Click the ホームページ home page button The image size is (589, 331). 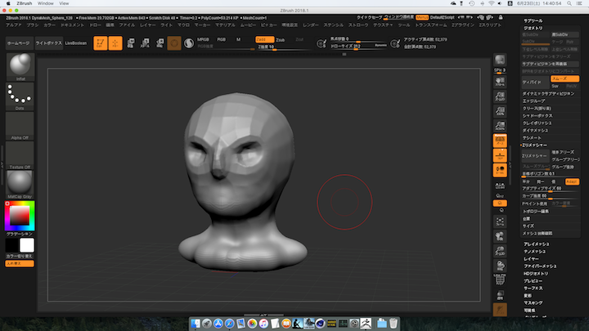point(18,43)
